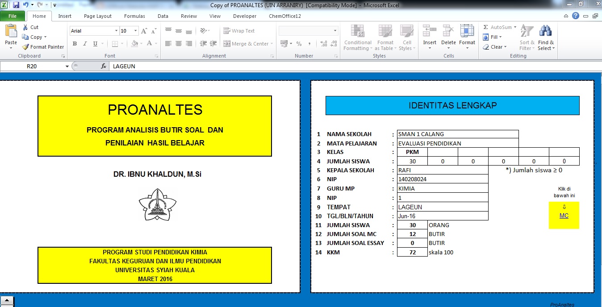Image resolution: width=602 pixels, height=307 pixels.
Task: Apply Comma Style number format
Action: click(309, 44)
